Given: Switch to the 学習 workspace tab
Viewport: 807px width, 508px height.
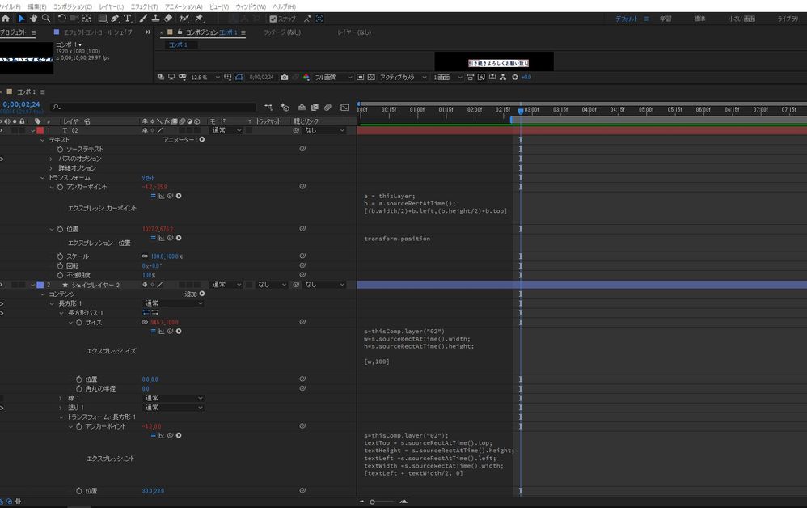Looking at the screenshot, I should (x=665, y=19).
